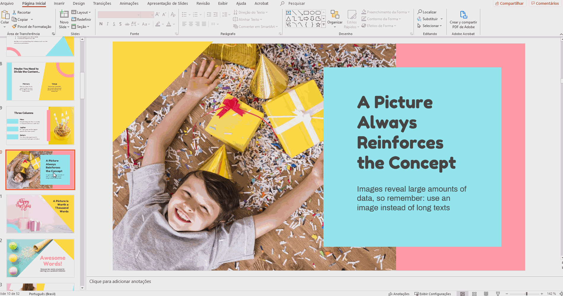This screenshot has height=296, width=563.
Task: Open the Organizar arrange icon
Action: coord(335,15)
